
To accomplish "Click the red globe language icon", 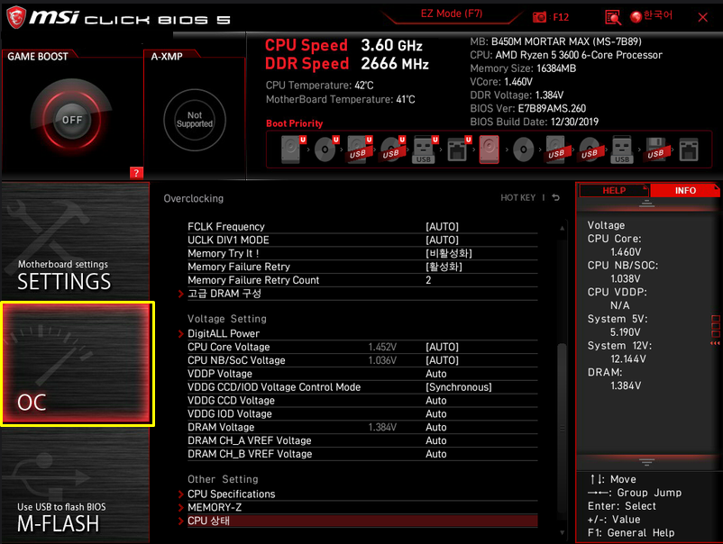I will (636, 17).
